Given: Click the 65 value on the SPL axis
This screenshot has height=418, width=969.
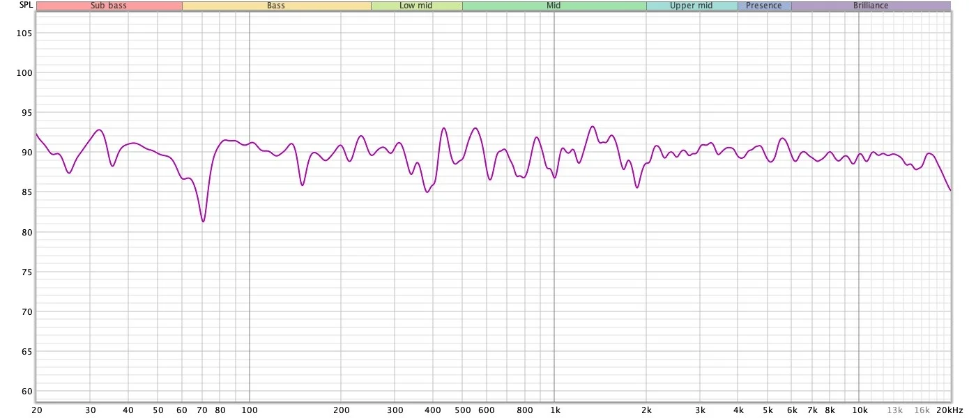Looking at the screenshot, I should pyautogui.click(x=28, y=351).
